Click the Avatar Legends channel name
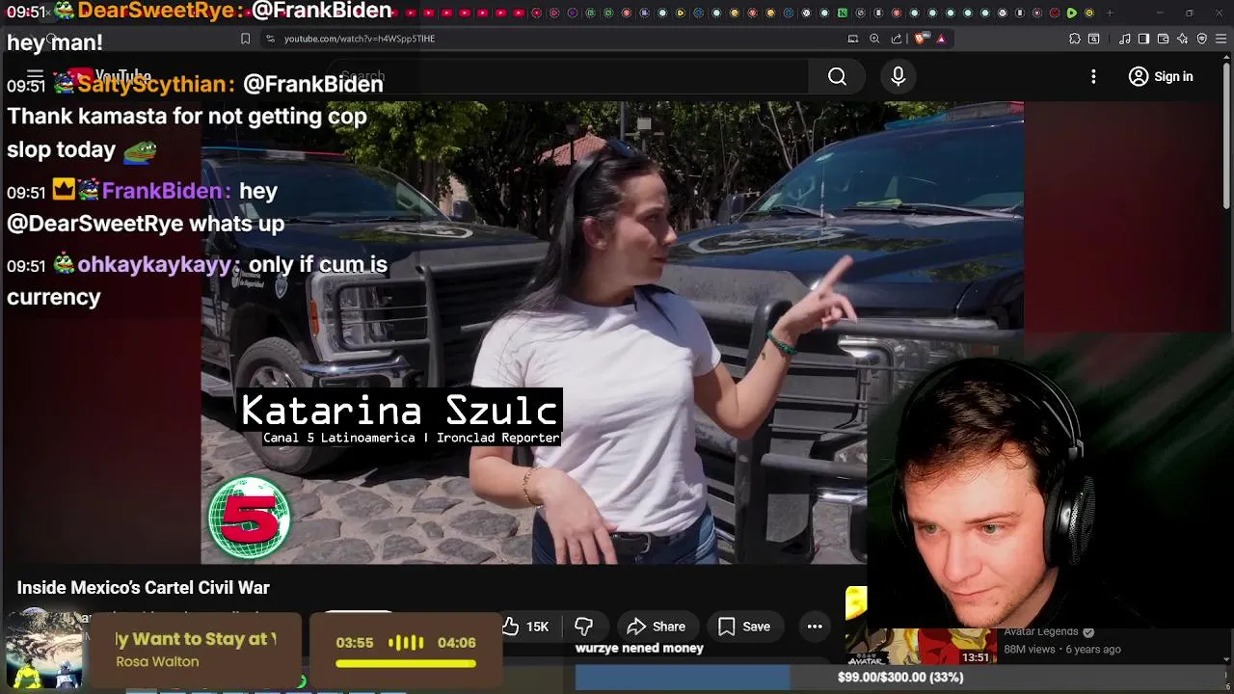This screenshot has width=1234, height=694. (x=1041, y=632)
